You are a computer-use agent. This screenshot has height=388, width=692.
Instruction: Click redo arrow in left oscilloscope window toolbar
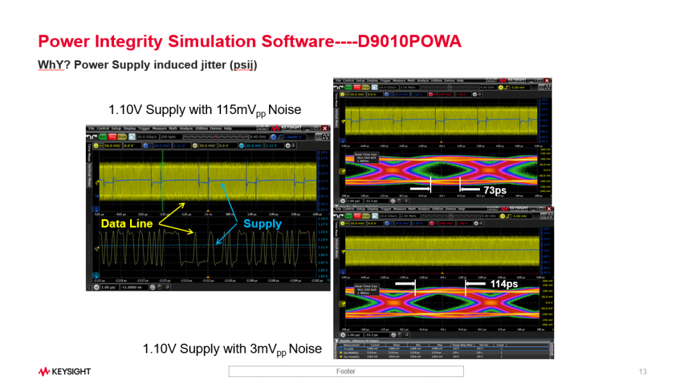click(x=95, y=136)
